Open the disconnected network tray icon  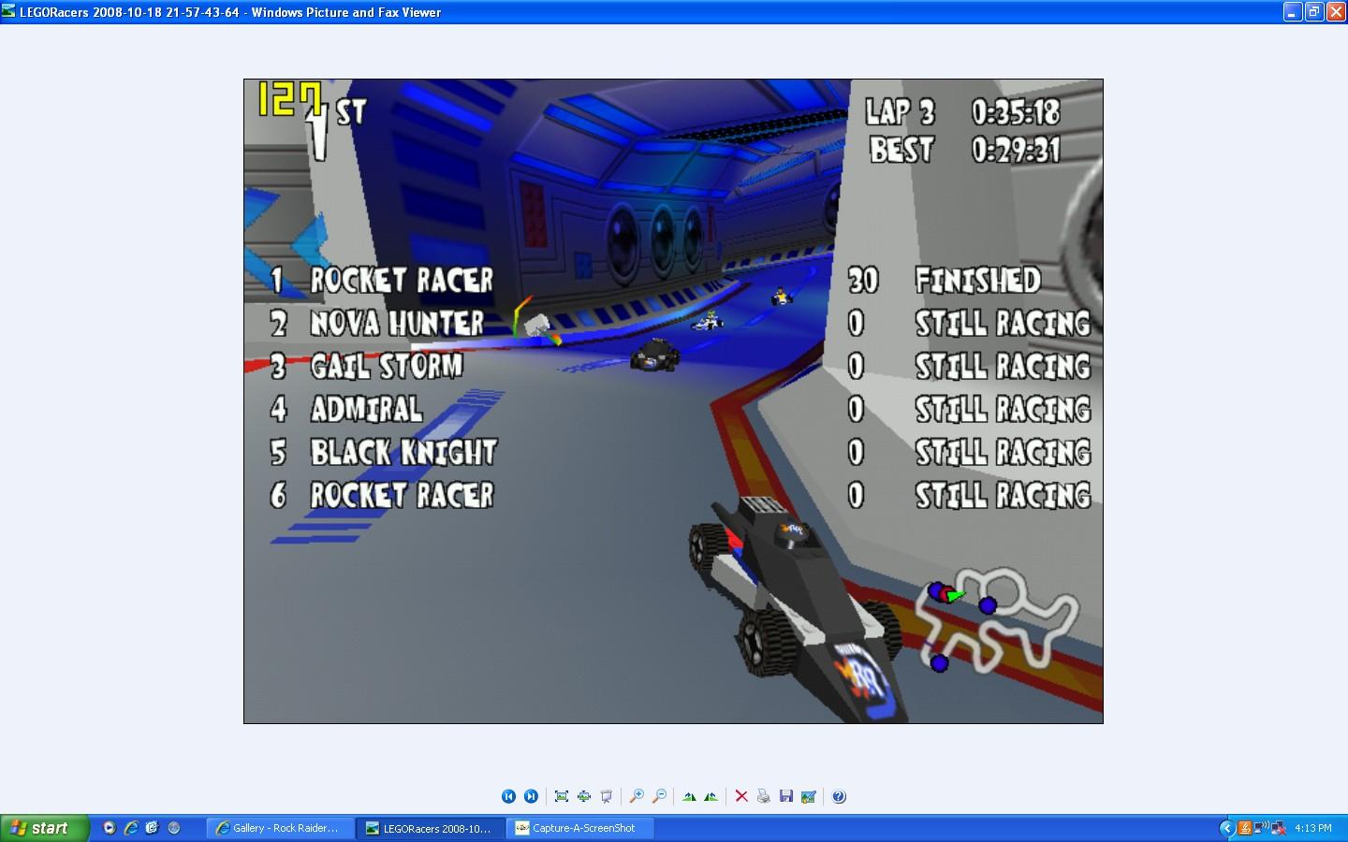1278,828
